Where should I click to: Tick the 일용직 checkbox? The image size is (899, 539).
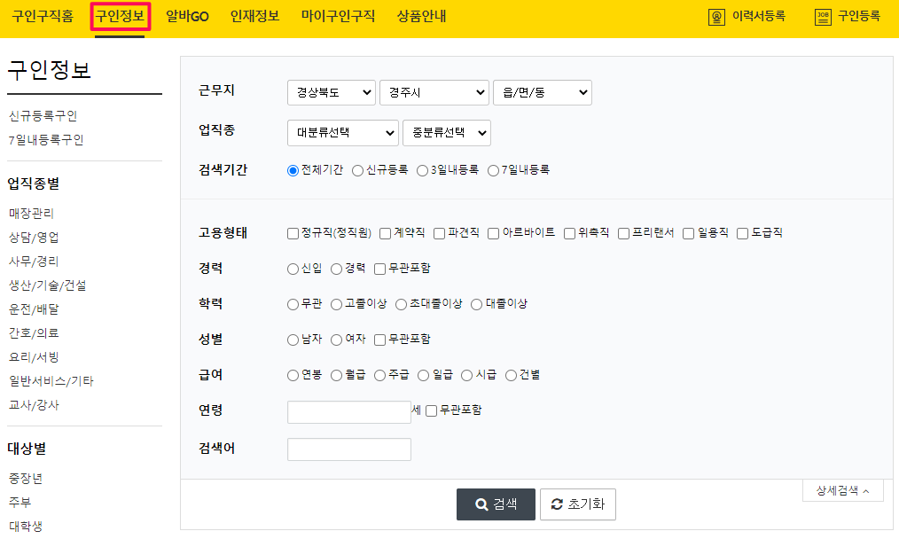(689, 233)
